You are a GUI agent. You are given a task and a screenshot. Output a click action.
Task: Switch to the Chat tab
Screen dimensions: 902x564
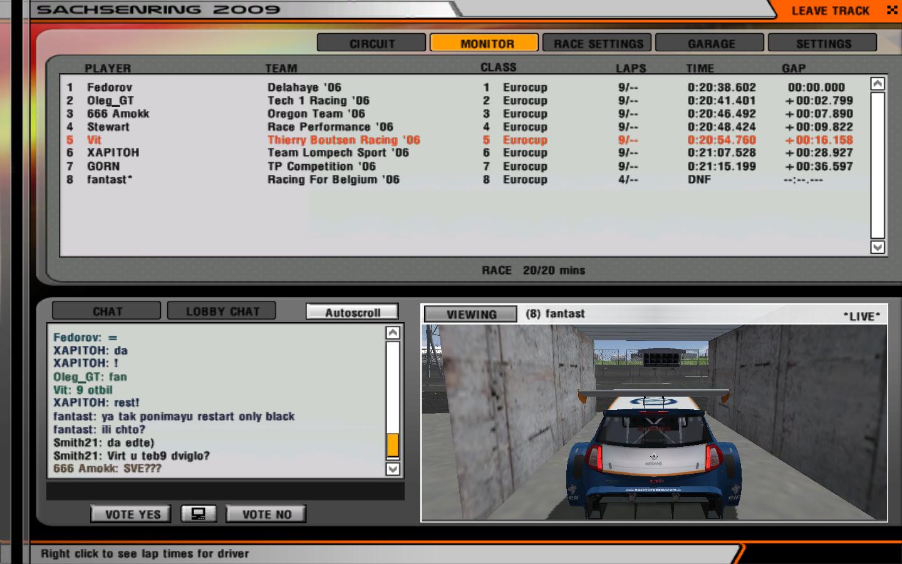click(106, 311)
